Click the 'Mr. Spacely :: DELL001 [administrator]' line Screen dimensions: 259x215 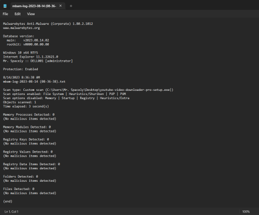[38, 61]
